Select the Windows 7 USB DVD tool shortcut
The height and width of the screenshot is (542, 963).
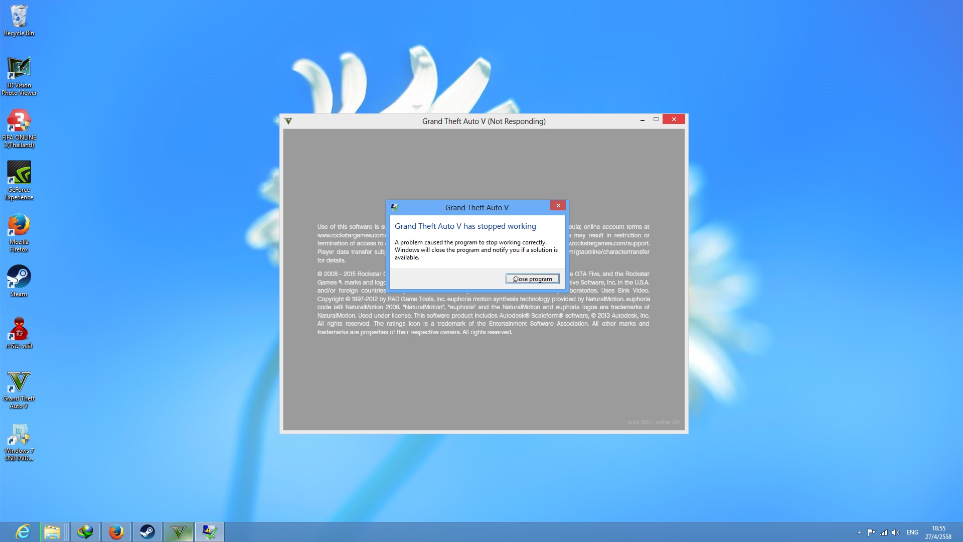(19, 443)
